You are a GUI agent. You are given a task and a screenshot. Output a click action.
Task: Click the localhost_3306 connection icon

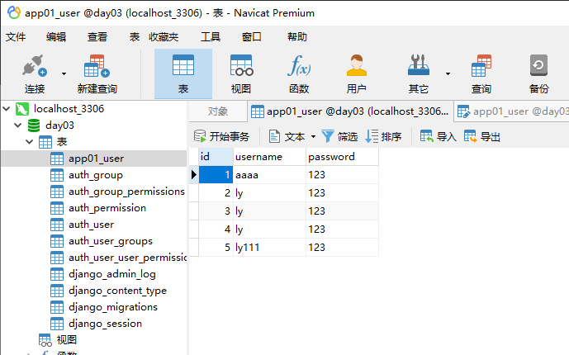[22, 109]
